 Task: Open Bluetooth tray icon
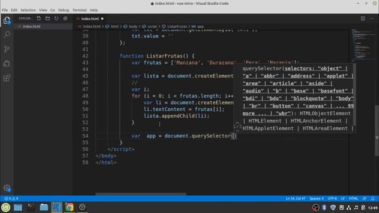324,208
